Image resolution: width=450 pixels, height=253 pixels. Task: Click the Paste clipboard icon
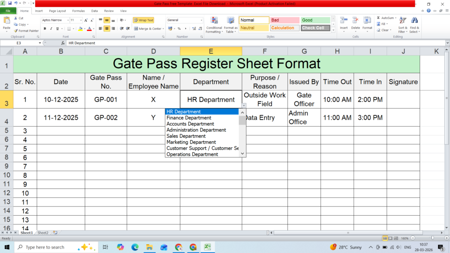[6, 21]
